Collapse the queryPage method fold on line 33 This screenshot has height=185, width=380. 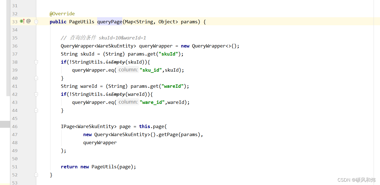(36, 22)
